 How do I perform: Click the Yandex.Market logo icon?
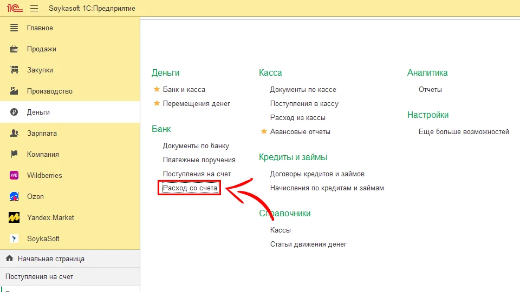[15, 217]
